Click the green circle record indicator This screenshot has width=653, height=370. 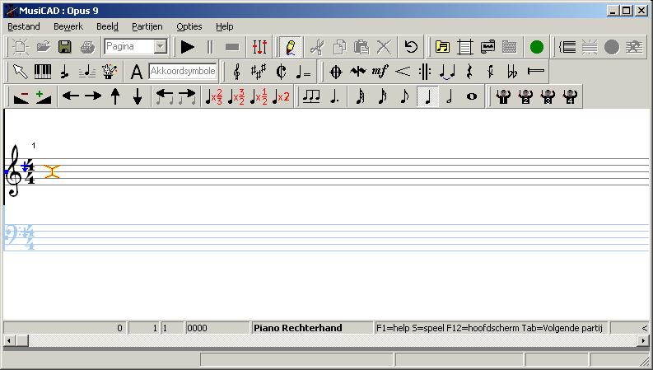pos(536,47)
